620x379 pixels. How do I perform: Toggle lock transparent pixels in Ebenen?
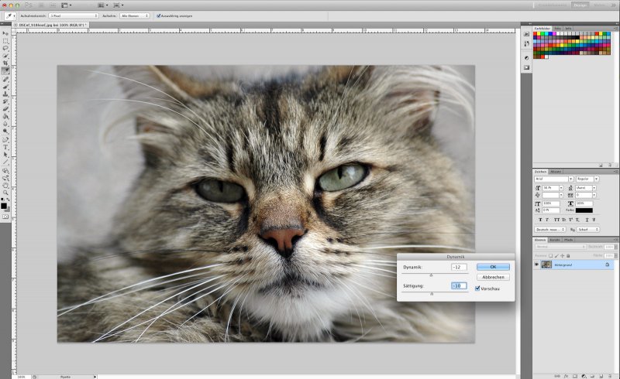550,256
